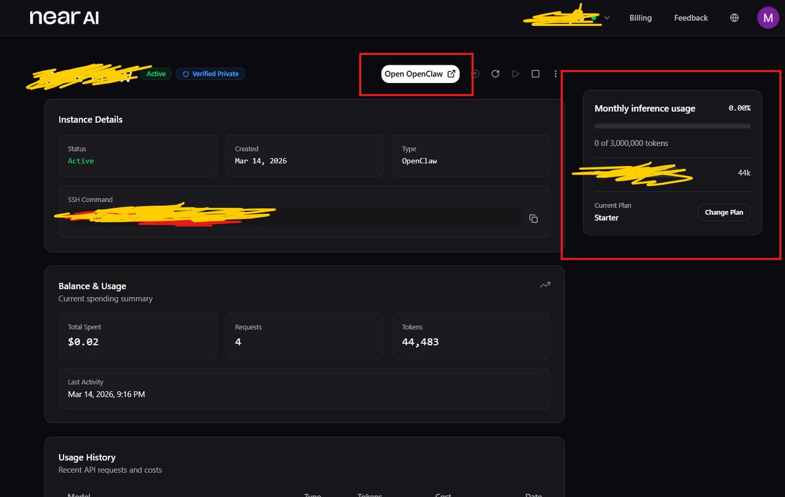Click the '0 of 3,000,000 tokens' text

[x=631, y=143]
